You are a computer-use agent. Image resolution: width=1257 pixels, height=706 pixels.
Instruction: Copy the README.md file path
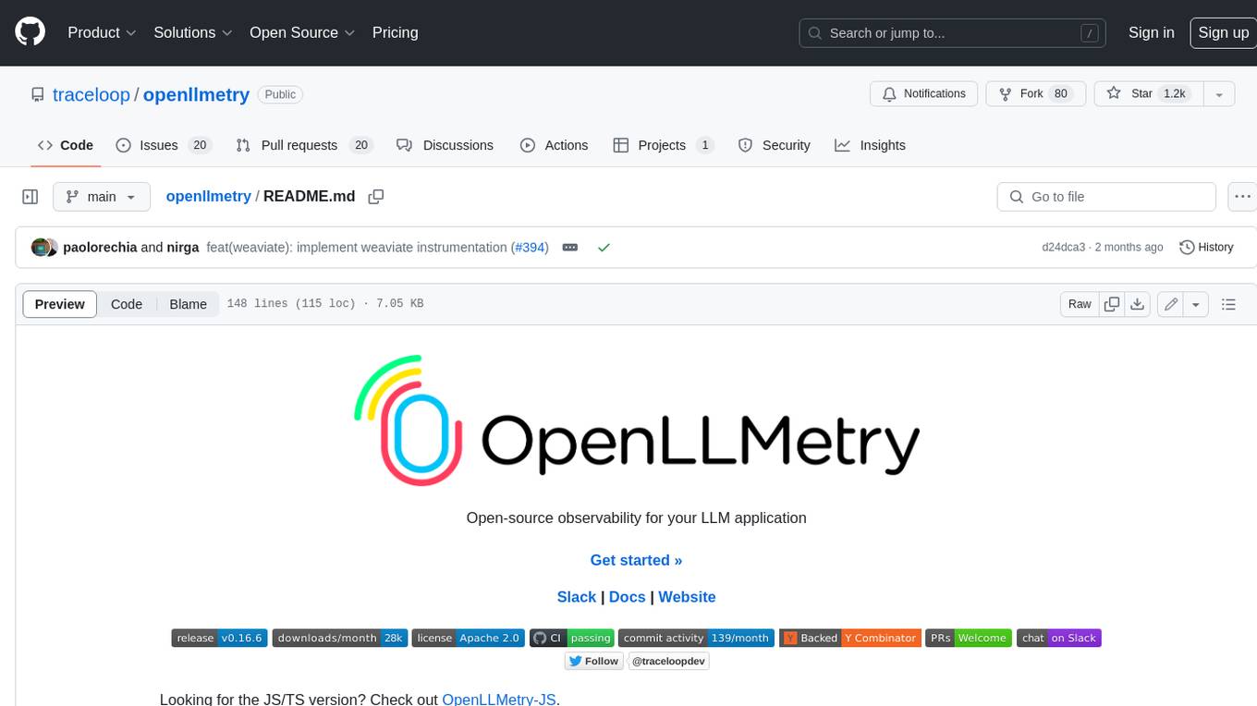pyautogui.click(x=375, y=197)
